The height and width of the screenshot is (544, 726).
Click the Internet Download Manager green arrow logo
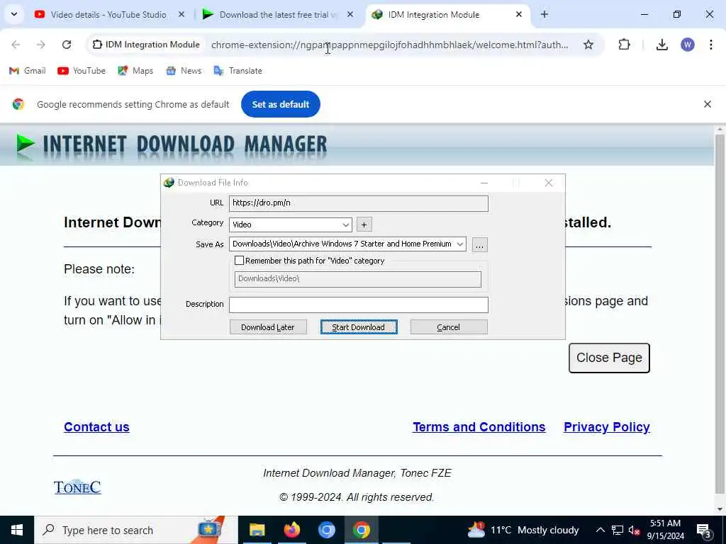(x=26, y=143)
